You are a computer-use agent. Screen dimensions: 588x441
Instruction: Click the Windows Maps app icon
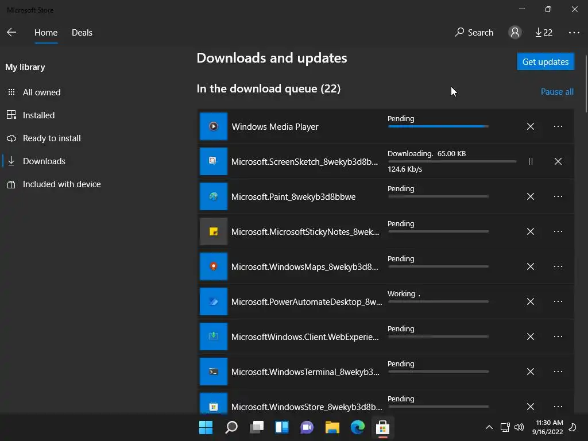coord(214,266)
